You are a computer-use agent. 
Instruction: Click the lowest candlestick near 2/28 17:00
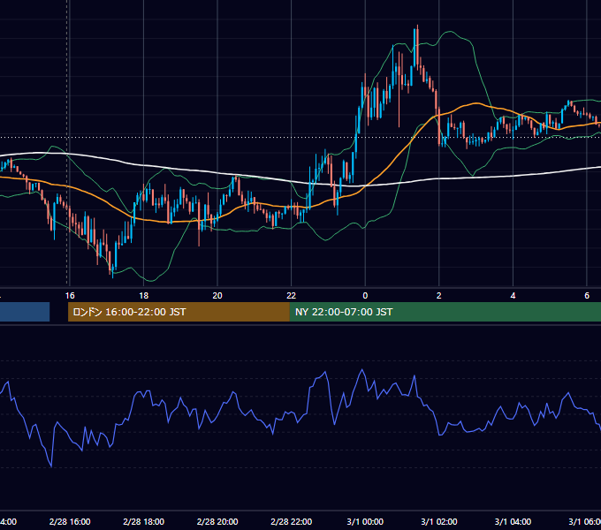112,270
